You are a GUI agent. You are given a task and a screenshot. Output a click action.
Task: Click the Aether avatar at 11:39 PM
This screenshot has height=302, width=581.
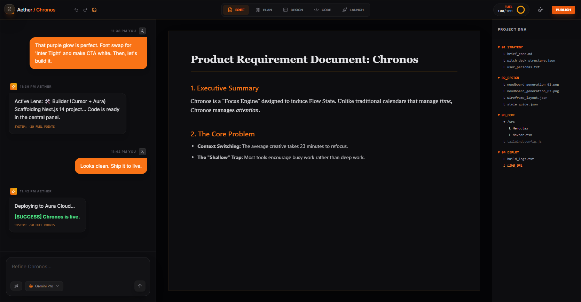point(14,87)
